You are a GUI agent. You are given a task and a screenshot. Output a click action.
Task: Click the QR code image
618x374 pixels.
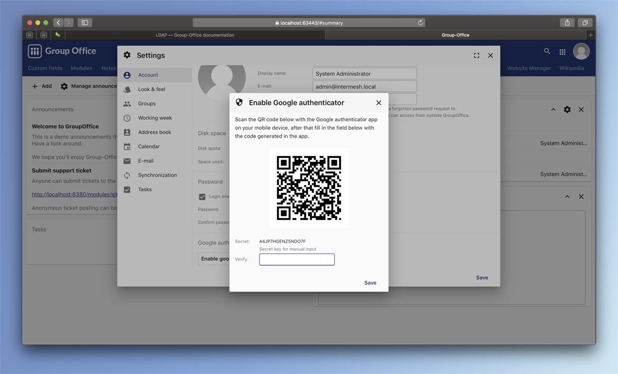tap(309, 188)
